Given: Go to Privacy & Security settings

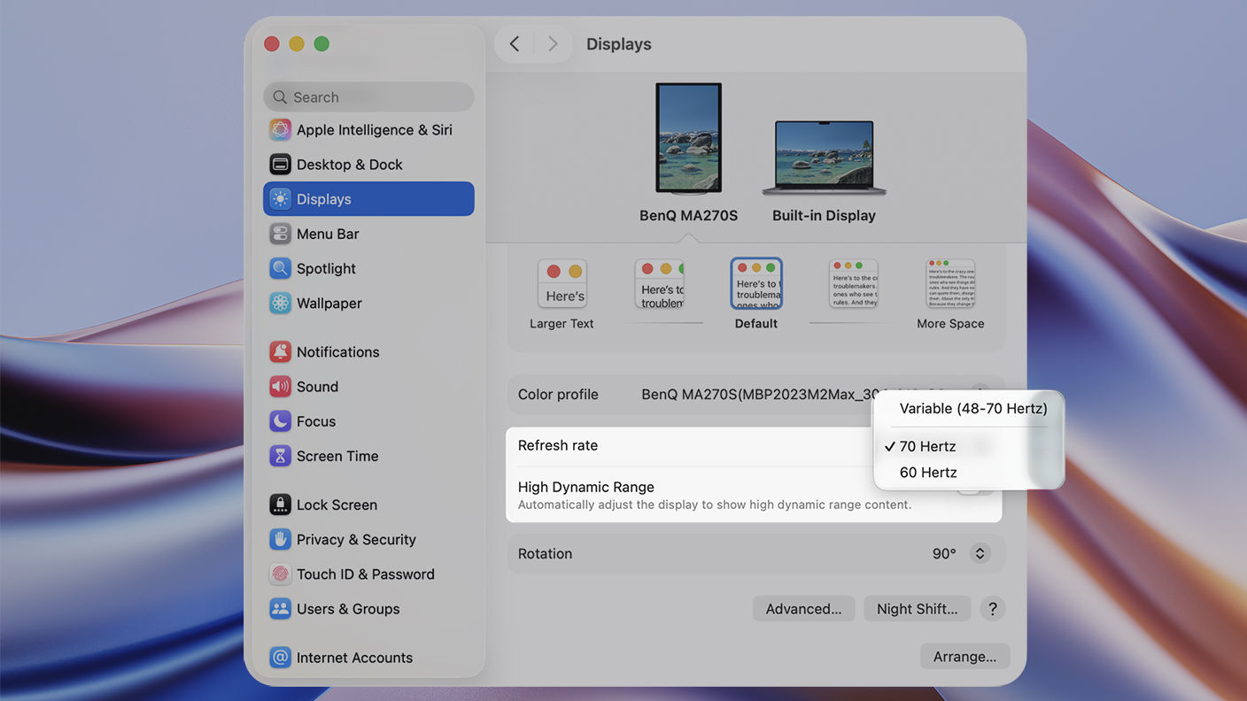Looking at the screenshot, I should point(368,539).
